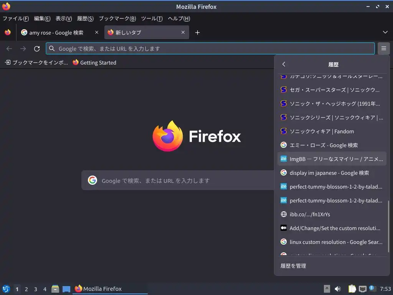Screen dimensions: 393x295
Task: Open the volume control tray icon
Action: tap(338, 289)
